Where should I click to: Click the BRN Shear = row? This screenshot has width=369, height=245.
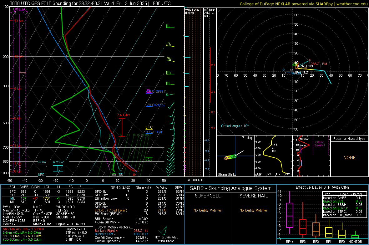[x=121, y=219]
